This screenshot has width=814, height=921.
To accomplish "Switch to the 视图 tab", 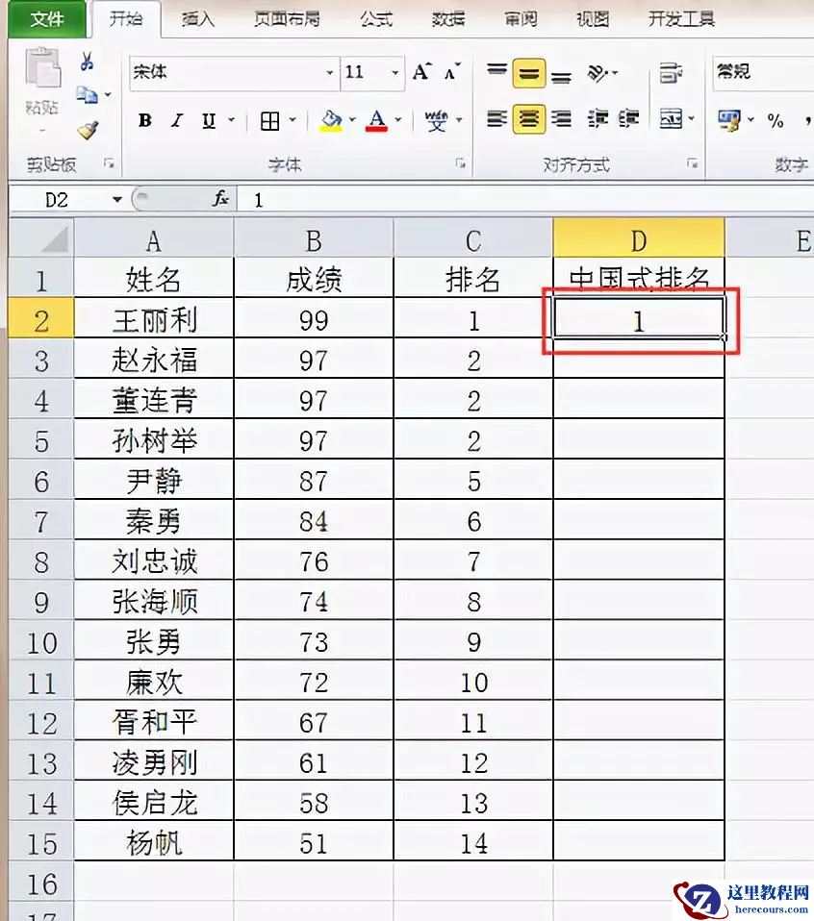I will click(593, 19).
